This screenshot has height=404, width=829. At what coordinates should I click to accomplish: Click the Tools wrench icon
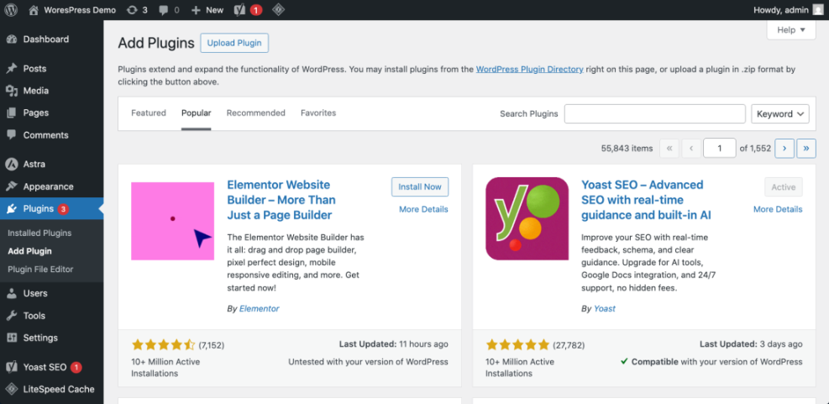tap(12, 316)
